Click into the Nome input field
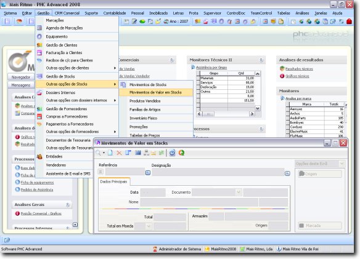Image resolution: width=360 pixels, height=259 pixels. 199,202
